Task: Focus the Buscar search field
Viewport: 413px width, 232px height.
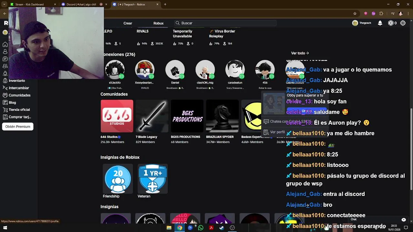Action: [x=225, y=23]
